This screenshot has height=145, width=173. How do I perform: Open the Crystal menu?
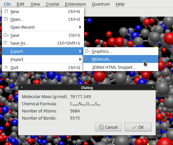tap(53, 4)
